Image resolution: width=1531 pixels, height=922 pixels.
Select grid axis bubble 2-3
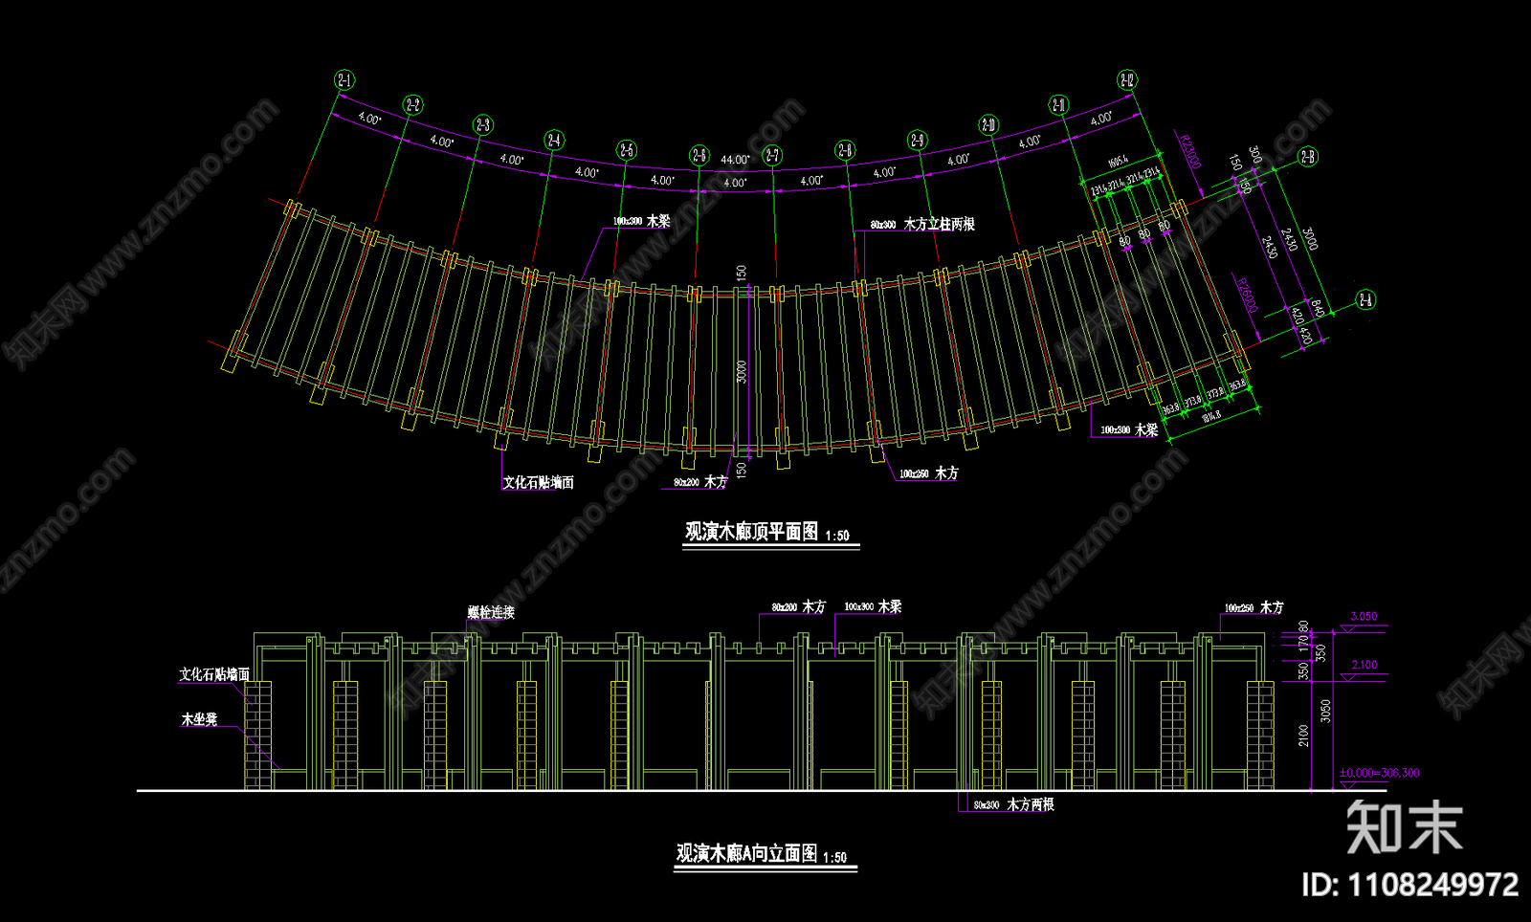tap(483, 125)
